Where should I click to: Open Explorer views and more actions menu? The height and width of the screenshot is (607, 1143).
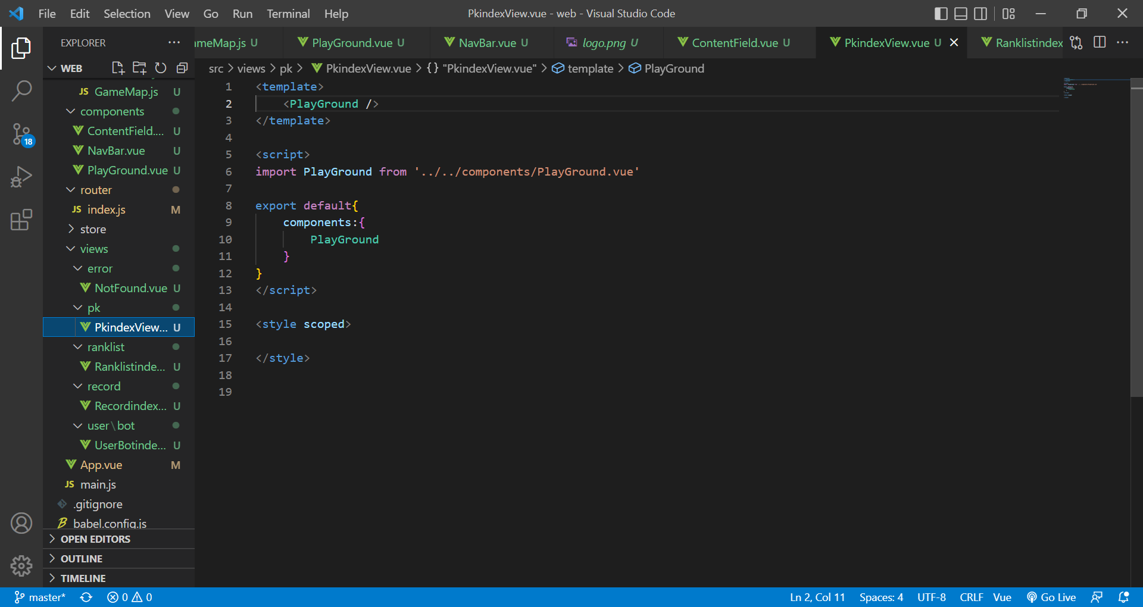[x=174, y=42]
